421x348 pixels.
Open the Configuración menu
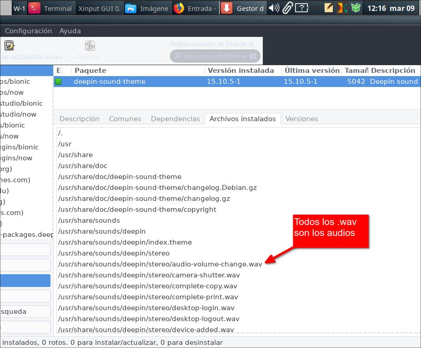pyautogui.click(x=28, y=31)
